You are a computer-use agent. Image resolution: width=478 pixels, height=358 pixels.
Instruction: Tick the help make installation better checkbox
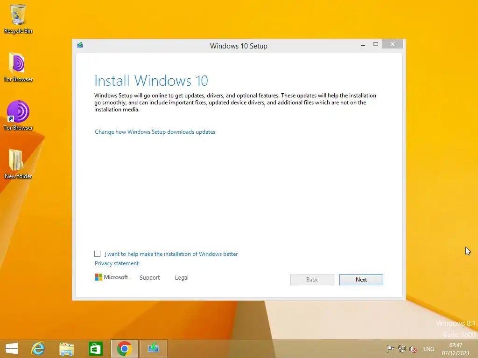(97, 254)
